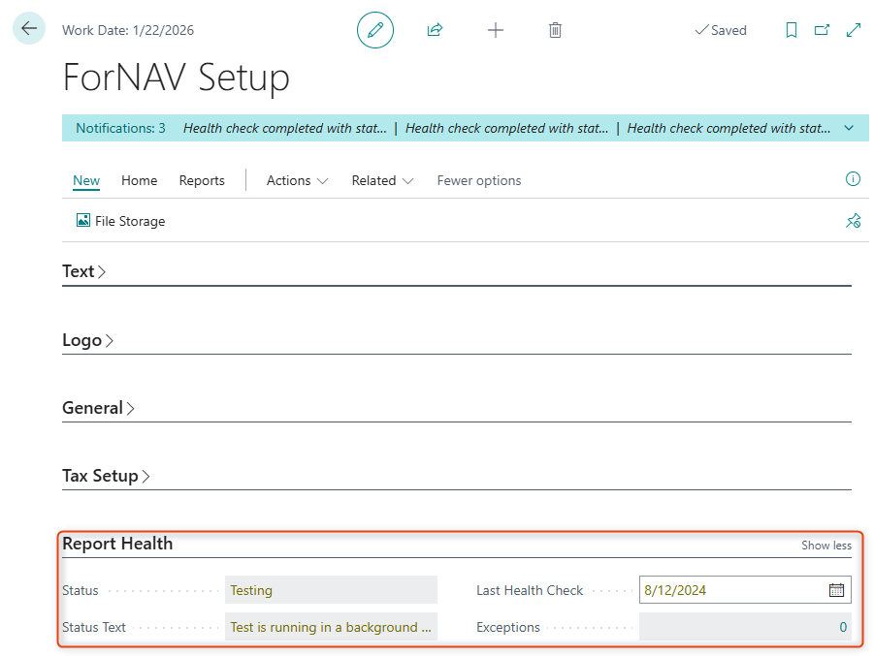Expand notifications bar chevron
874x656 pixels.
(849, 128)
